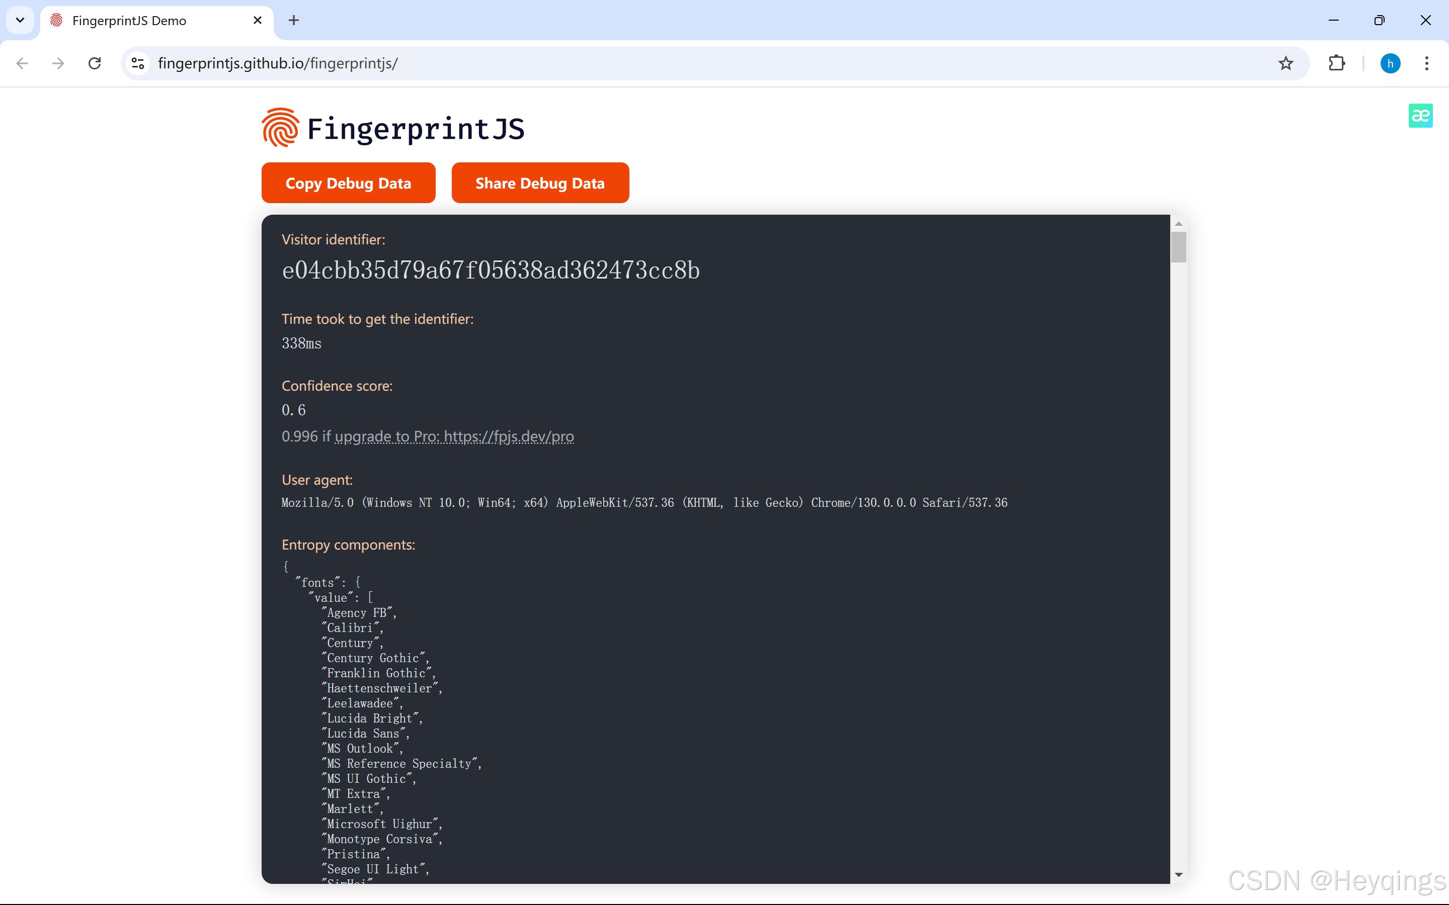Open a new tab with plus button
Viewport: 1449px width, 905px height.
[x=293, y=20]
